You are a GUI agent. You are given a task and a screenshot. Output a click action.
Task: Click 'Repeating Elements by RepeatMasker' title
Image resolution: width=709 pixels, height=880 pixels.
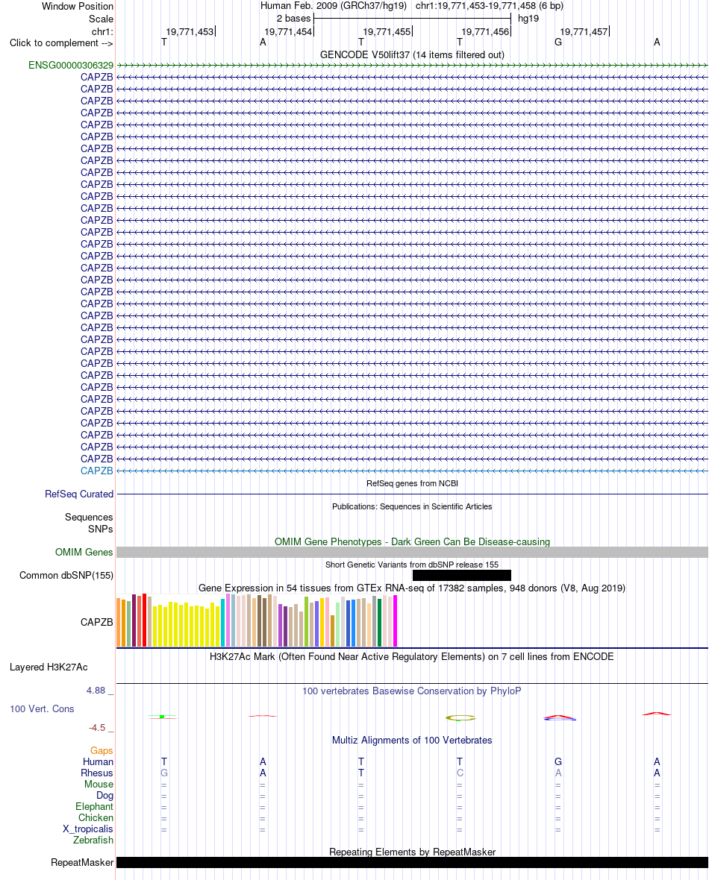tap(412, 852)
